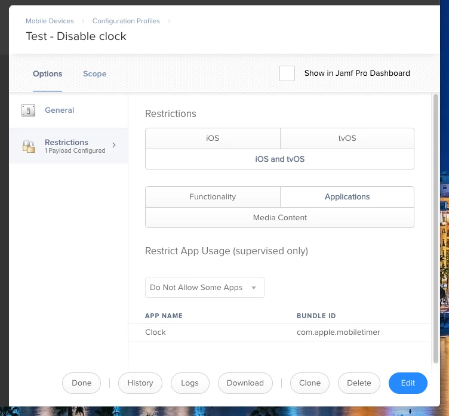This screenshot has height=416, width=449.
Task: Click the 1 Payload Configured label
Action: (x=75, y=150)
